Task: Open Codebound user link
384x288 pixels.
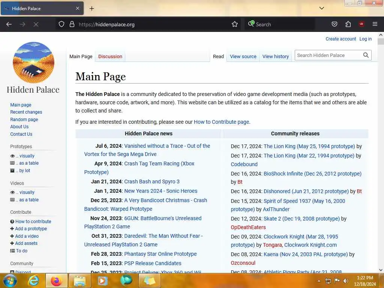Action: pyautogui.click(x=244, y=164)
